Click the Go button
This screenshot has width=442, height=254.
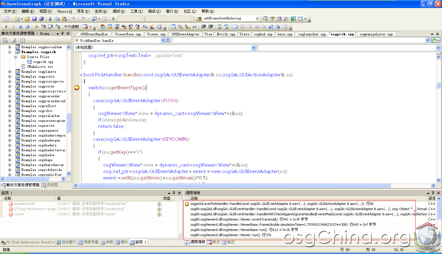[x=436, y=40]
